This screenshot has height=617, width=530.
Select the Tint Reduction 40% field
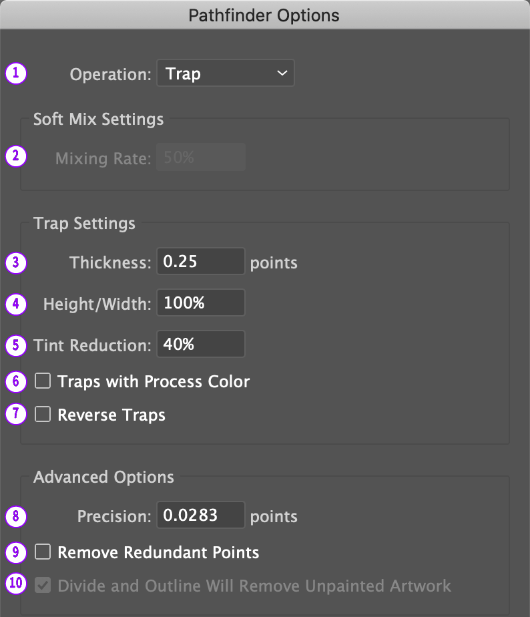200,345
